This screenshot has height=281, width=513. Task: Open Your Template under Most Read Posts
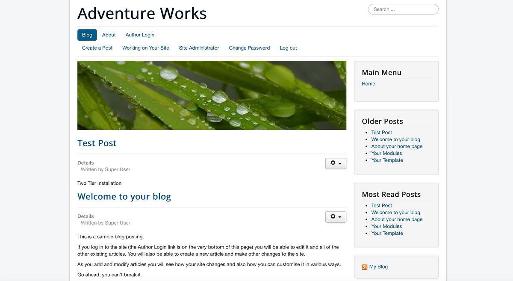coord(387,233)
